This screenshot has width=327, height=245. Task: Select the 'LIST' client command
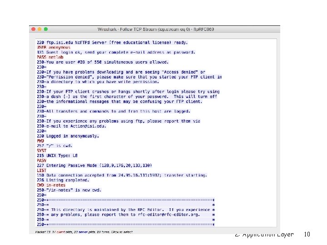[41, 171]
